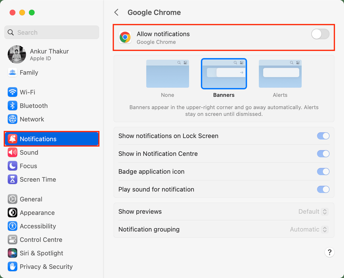Click the General gear icon
The image size is (344, 278).
coord(12,199)
